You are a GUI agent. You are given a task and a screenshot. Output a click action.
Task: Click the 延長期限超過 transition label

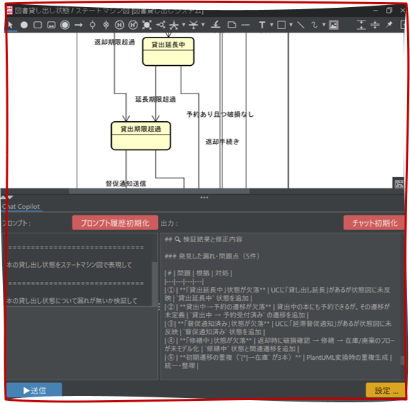point(155,99)
